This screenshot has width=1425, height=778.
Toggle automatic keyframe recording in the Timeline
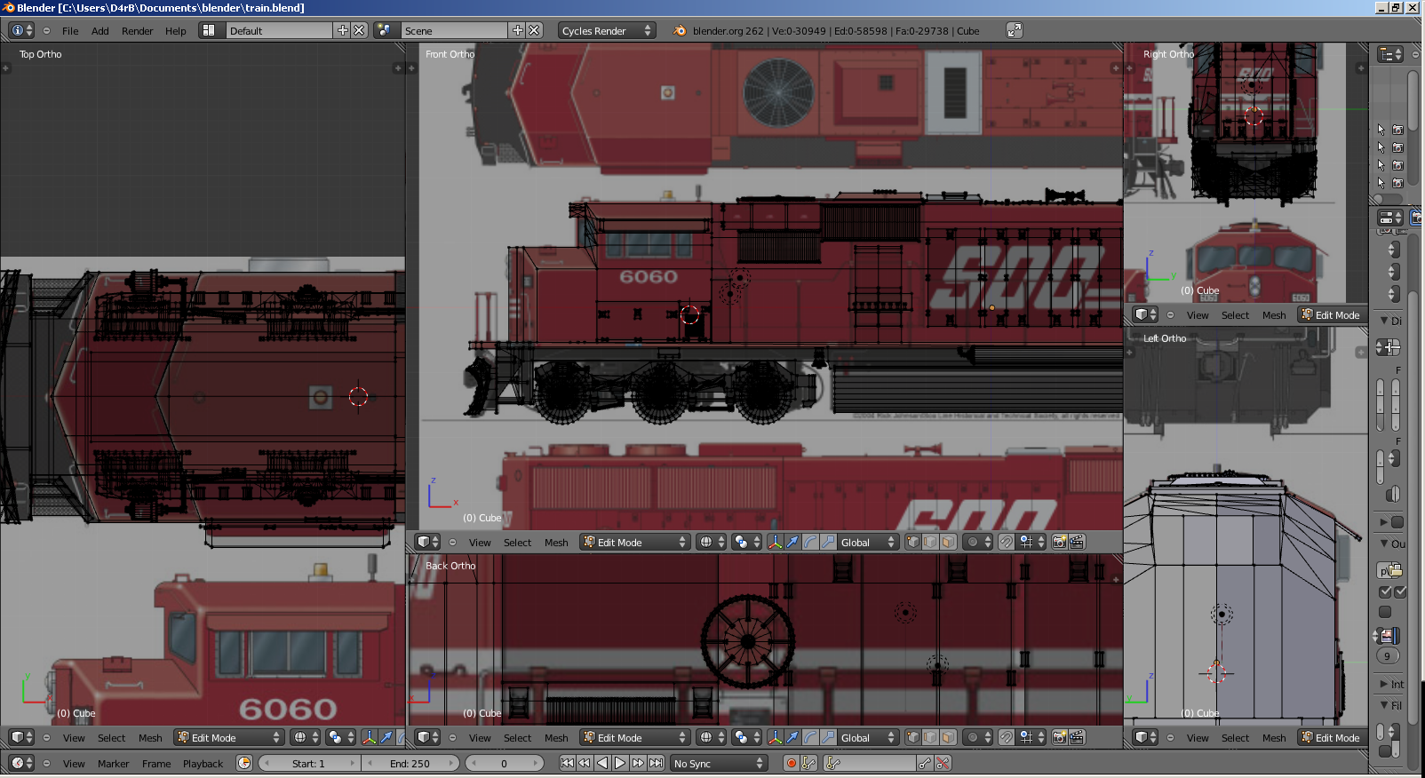[x=790, y=763]
